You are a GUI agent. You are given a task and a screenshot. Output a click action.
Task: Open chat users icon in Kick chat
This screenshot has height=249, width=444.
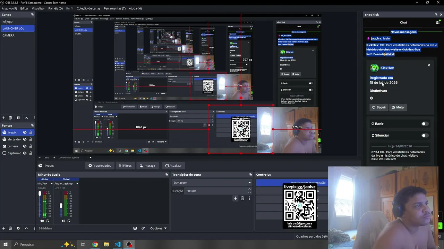click(x=438, y=22)
